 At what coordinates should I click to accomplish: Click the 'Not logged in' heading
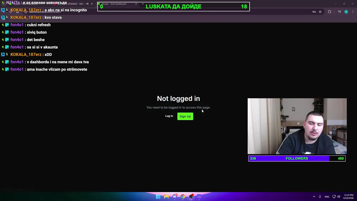pos(178,99)
